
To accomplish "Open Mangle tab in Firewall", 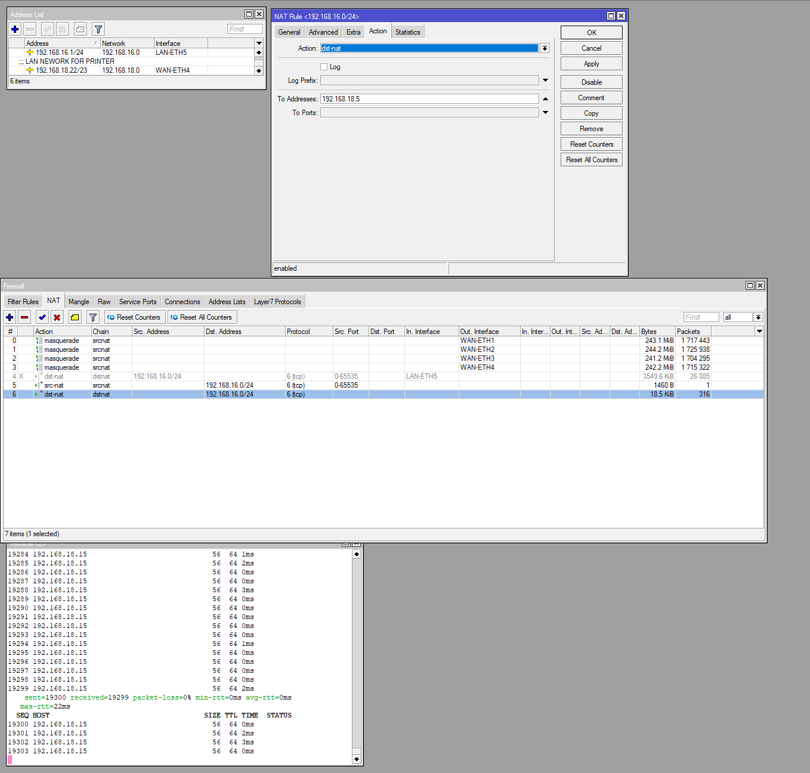I will click(79, 302).
